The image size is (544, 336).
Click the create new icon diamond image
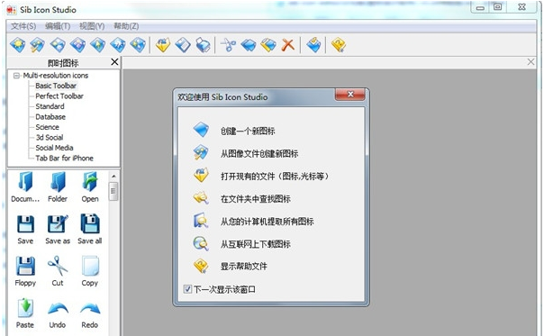(201, 130)
